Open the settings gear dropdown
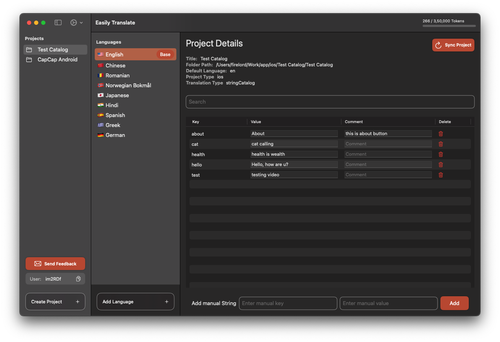This screenshot has width=500, height=342. tap(76, 23)
